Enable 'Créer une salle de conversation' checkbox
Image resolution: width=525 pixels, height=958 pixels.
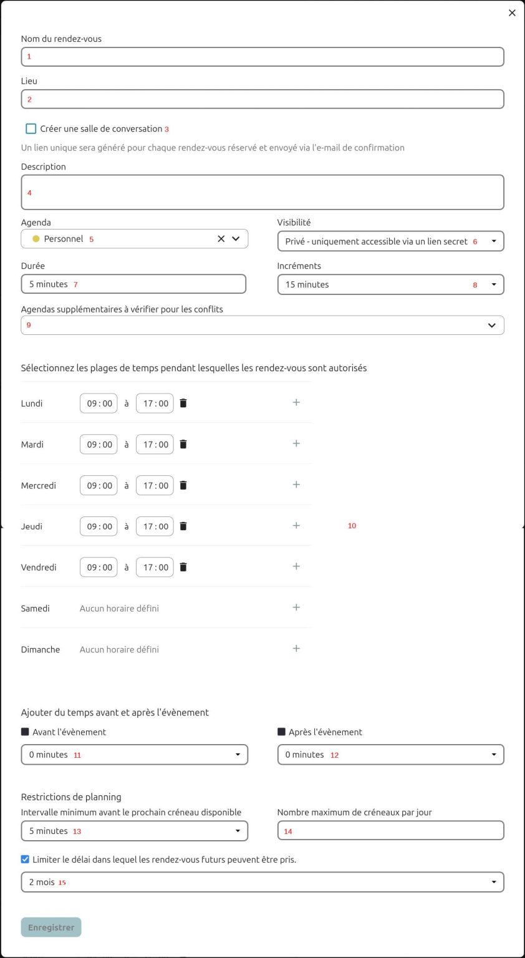pos(31,129)
